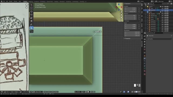Select Plane.001 row in outliner
This screenshot has width=173, height=97.
click(x=158, y=10)
